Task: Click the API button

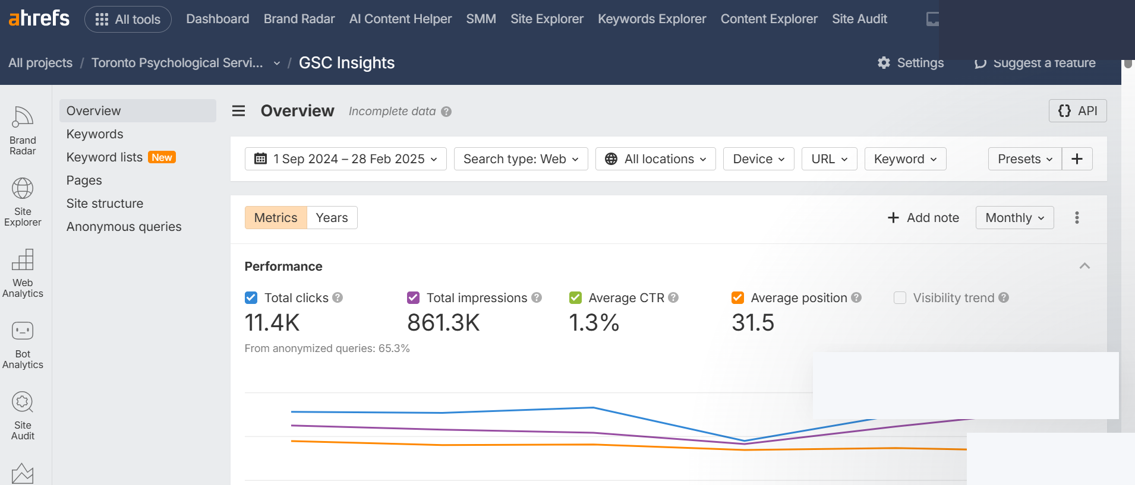Action: coord(1077,110)
